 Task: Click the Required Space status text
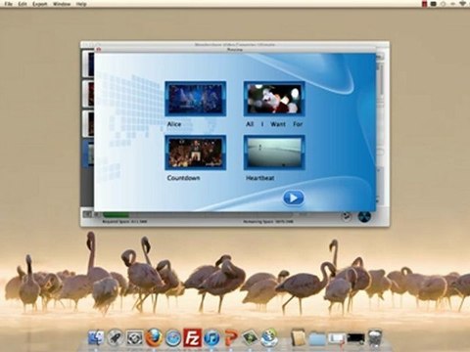pyautogui.click(x=124, y=222)
